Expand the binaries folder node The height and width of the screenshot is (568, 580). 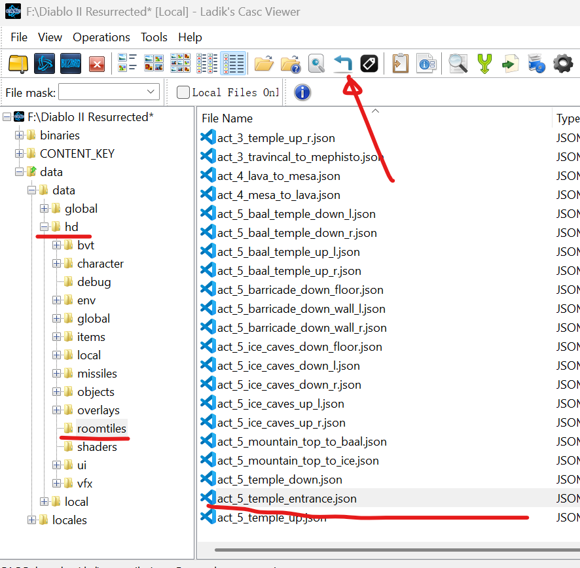tap(19, 135)
